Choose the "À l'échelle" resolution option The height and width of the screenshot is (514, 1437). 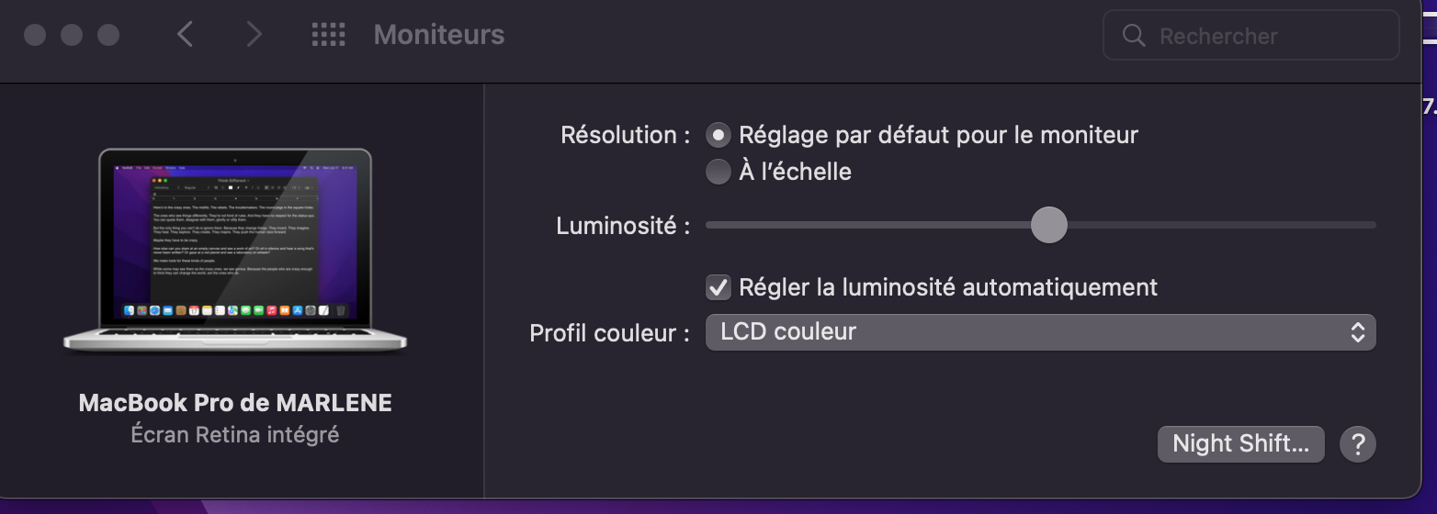[x=718, y=172]
